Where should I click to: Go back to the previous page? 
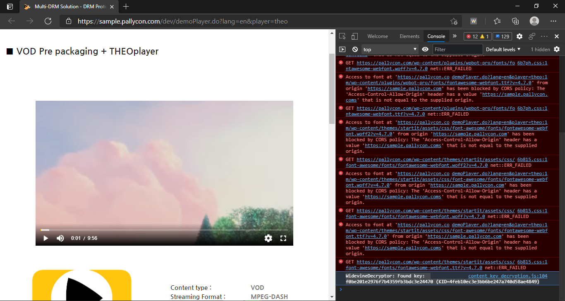[x=12, y=21]
